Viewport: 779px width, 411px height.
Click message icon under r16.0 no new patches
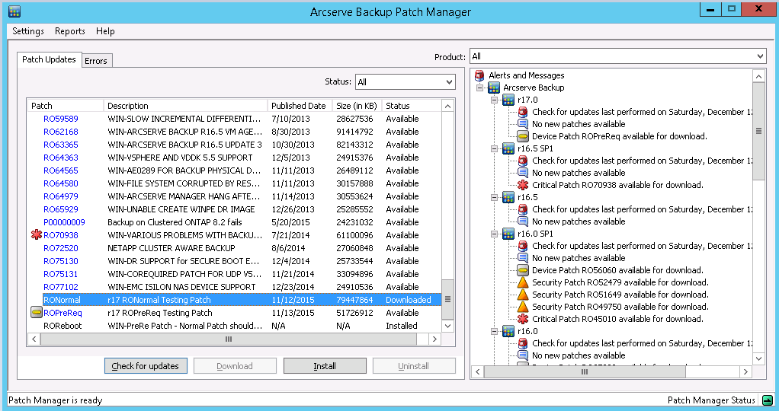coord(523,355)
